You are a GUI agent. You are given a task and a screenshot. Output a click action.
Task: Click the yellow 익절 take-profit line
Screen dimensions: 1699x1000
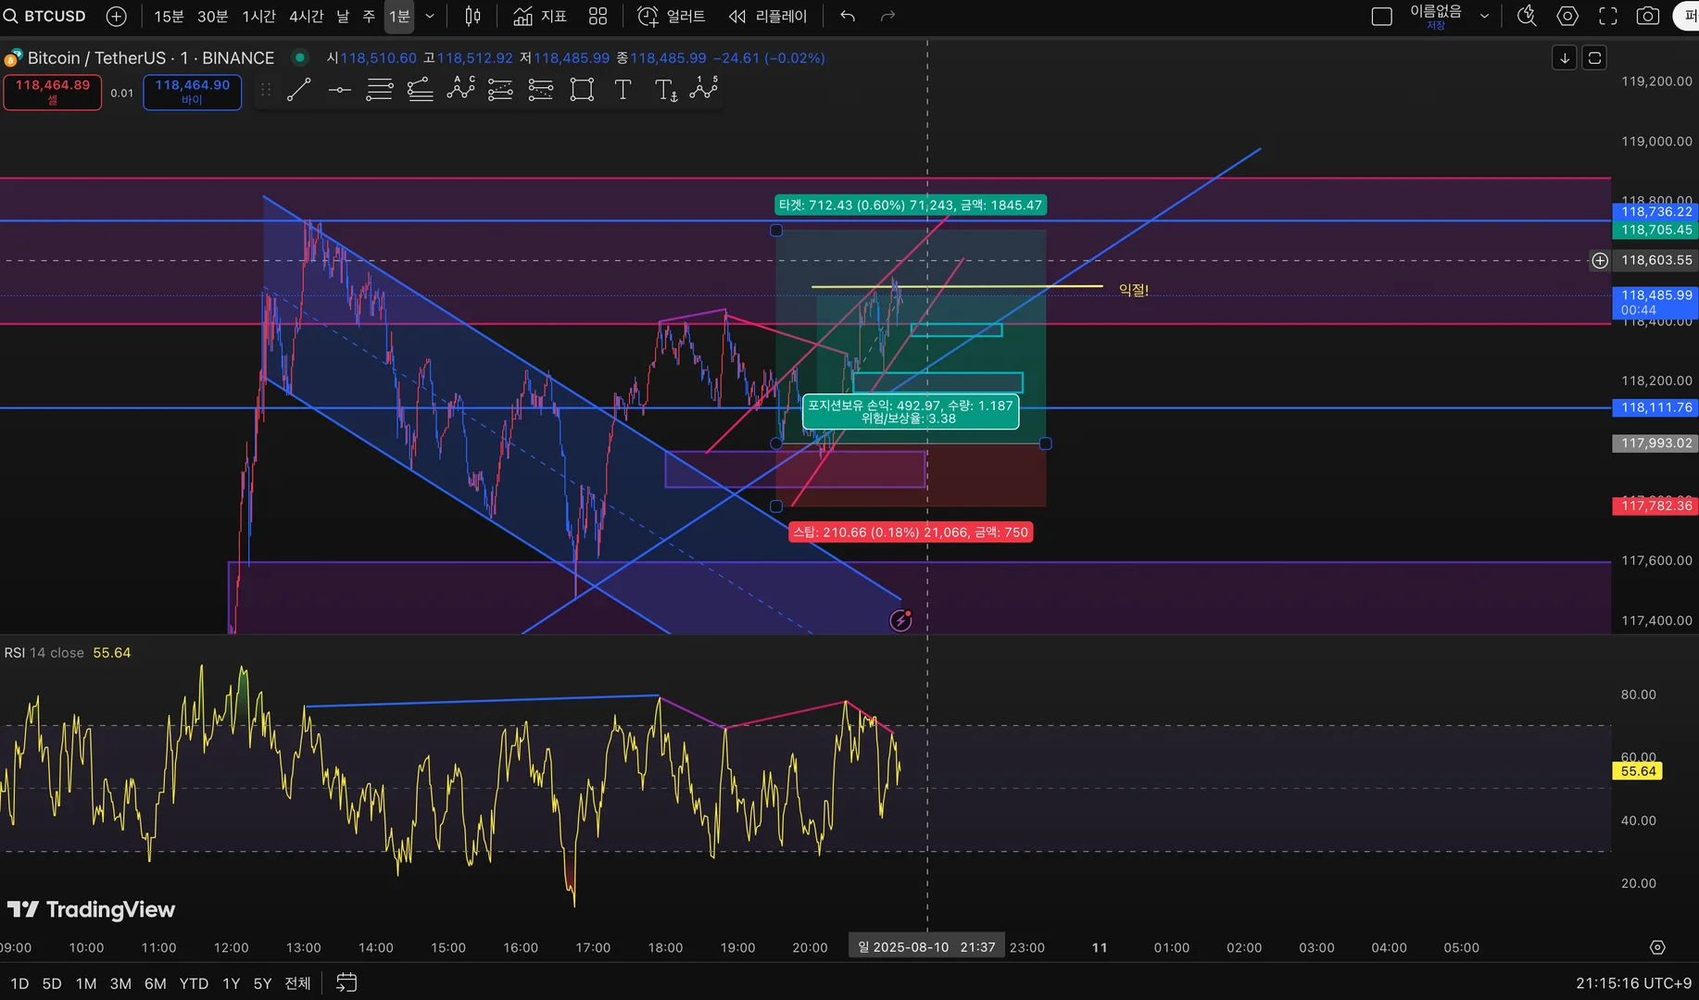pyautogui.click(x=957, y=286)
